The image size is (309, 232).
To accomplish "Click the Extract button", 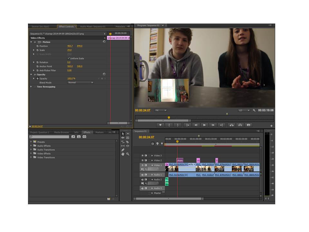I will [240, 125].
